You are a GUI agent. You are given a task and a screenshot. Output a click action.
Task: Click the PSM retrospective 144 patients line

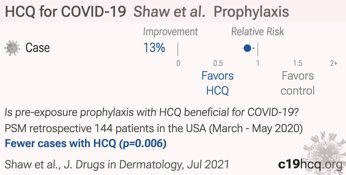click(154, 128)
